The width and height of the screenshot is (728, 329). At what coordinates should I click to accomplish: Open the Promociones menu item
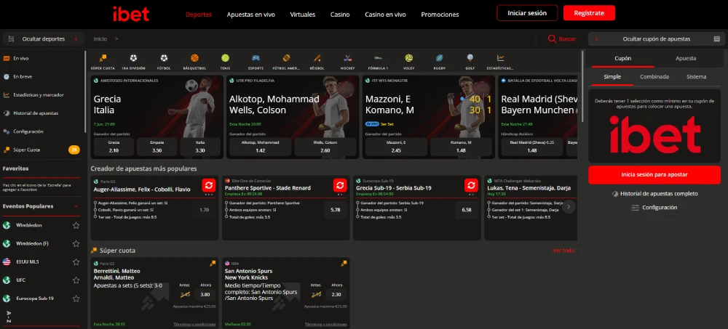pyautogui.click(x=440, y=15)
